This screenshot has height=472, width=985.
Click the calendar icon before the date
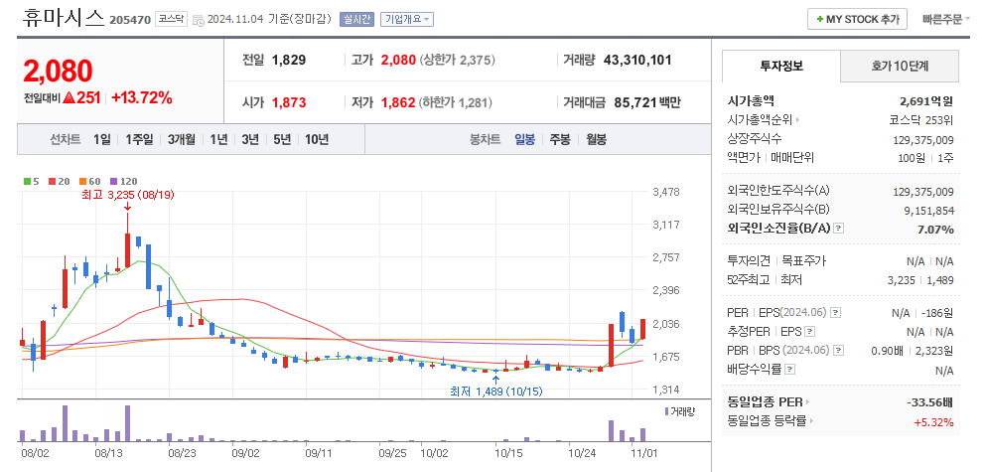(x=198, y=20)
